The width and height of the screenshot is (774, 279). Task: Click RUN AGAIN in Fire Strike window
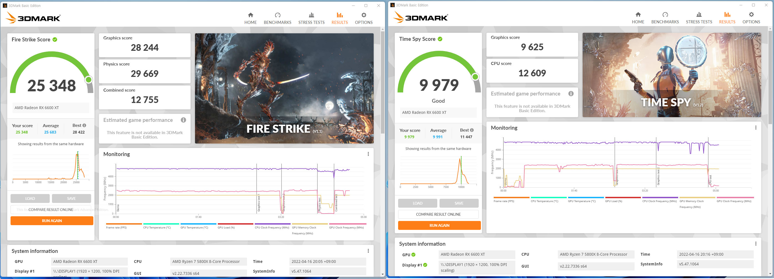pyautogui.click(x=52, y=220)
